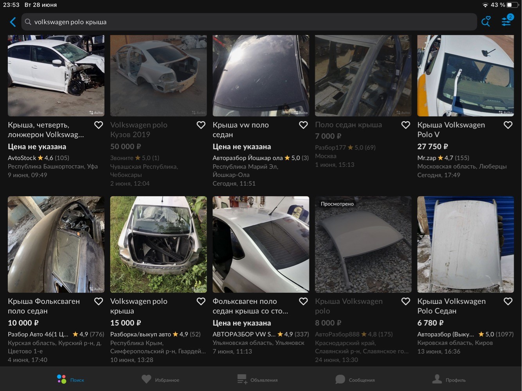
Task: Open listing title 'Крыша Volkswagen Polo Седан'
Action: click(x=452, y=306)
